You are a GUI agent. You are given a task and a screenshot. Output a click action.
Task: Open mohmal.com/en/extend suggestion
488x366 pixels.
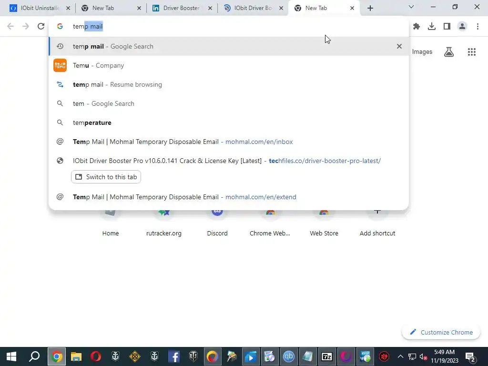229,197
